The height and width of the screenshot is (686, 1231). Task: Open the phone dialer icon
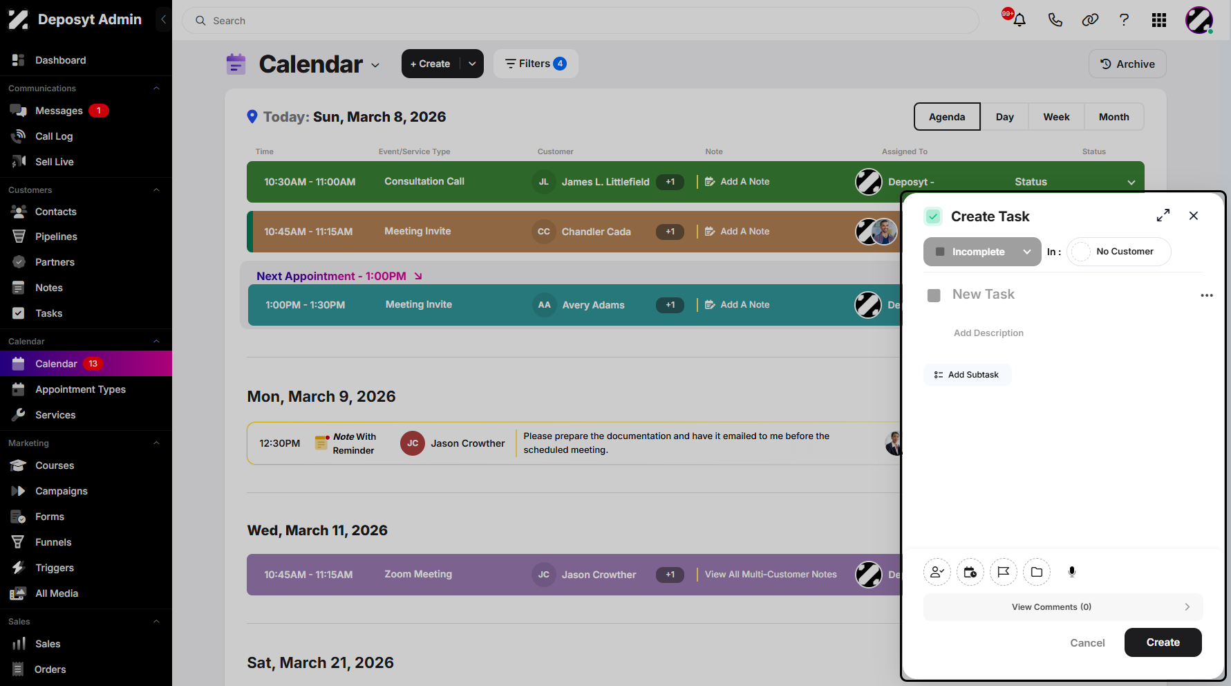pyautogui.click(x=1055, y=20)
